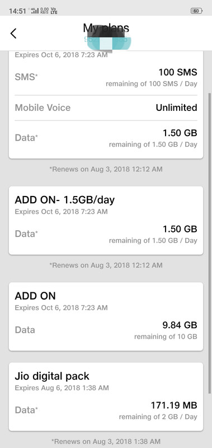Tap the back arrow icon
The width and height of the screenshot is (212, 448).
point(13,34)
